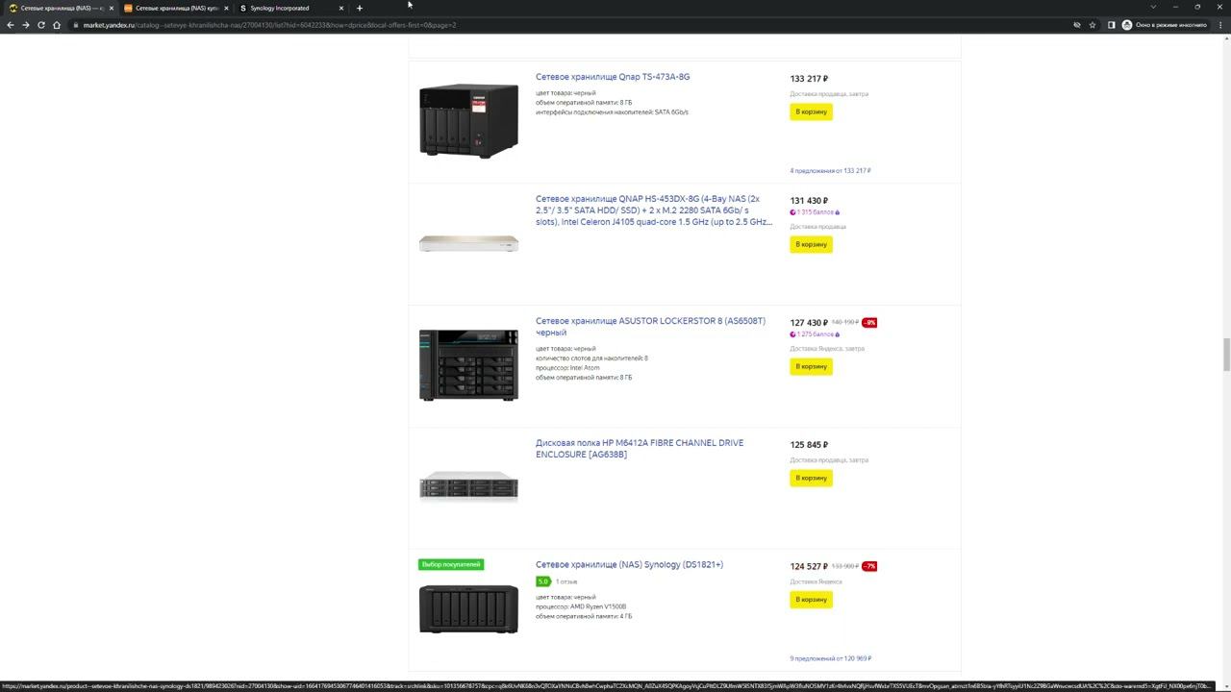Open the Qnap TS-473A-8G product link
Viewport: 1231px width, 692px height.
tap(613, 77)
